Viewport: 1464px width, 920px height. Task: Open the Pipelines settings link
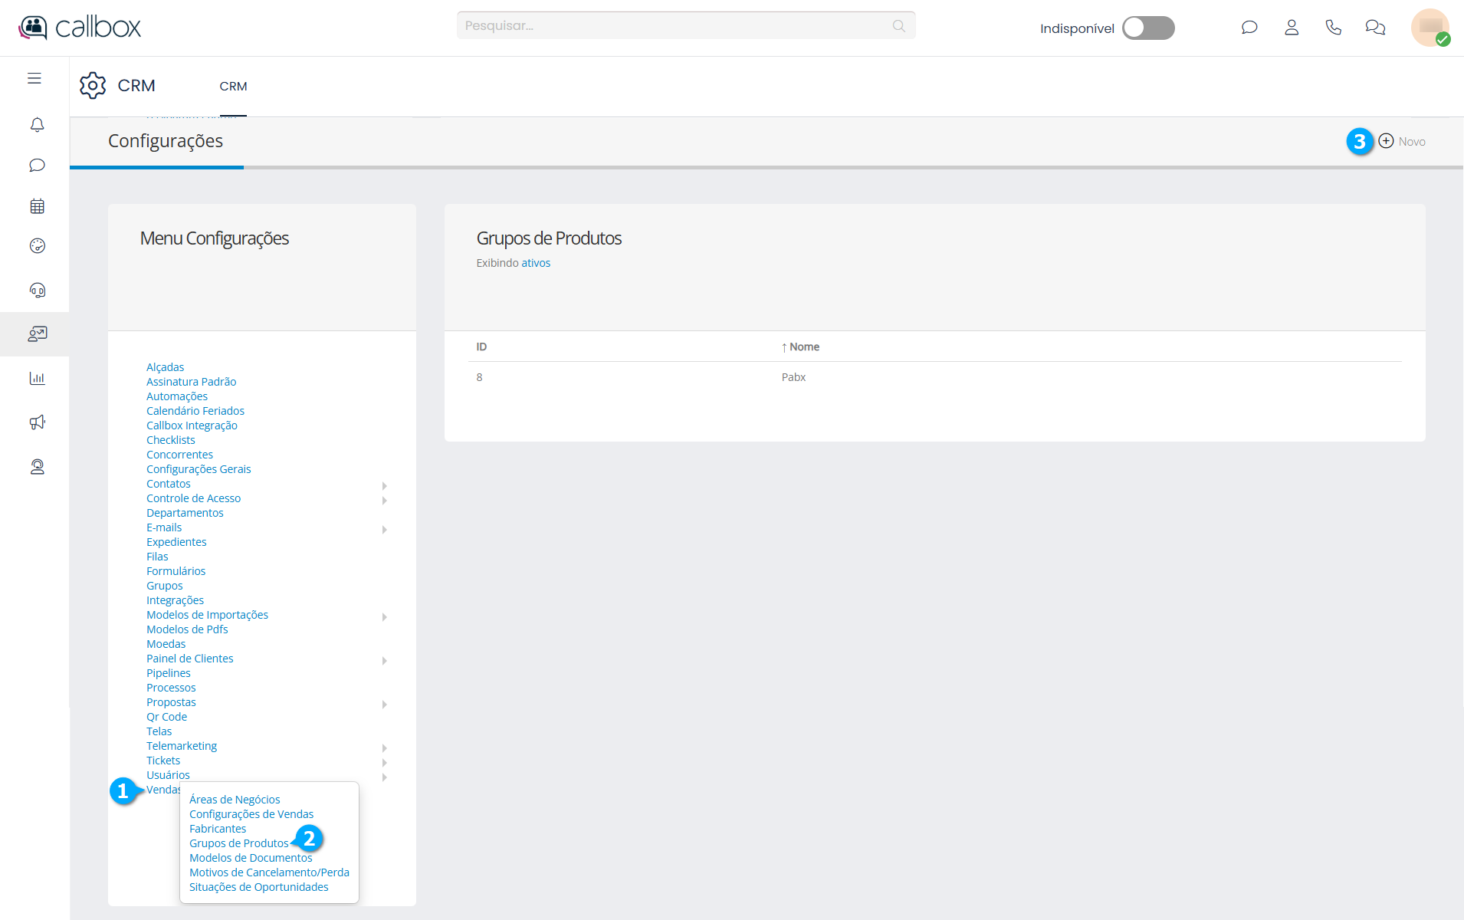point(168,673)
